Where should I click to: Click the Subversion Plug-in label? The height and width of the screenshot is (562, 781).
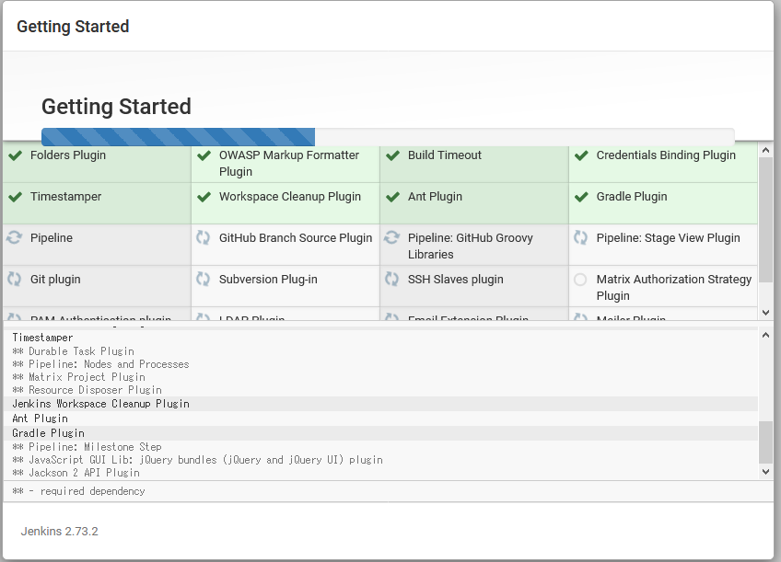pos(268,279)
